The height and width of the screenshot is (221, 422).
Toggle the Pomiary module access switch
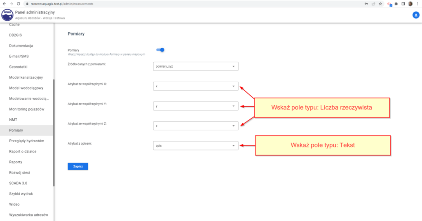[x=160, y=50]
